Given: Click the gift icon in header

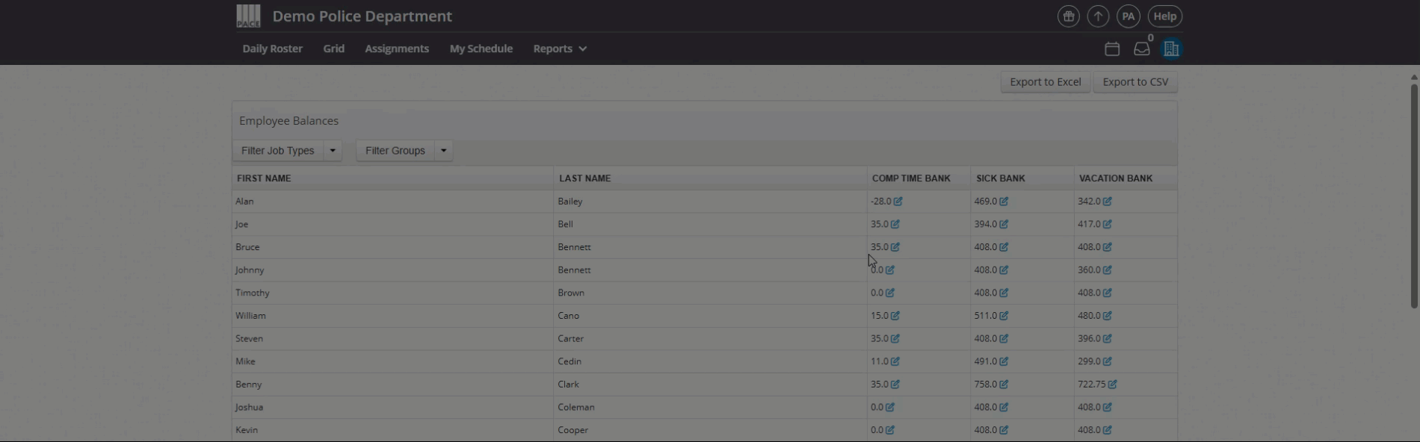Looking at the screenshot, I should pyautogui.click(x=1068, y=16).
